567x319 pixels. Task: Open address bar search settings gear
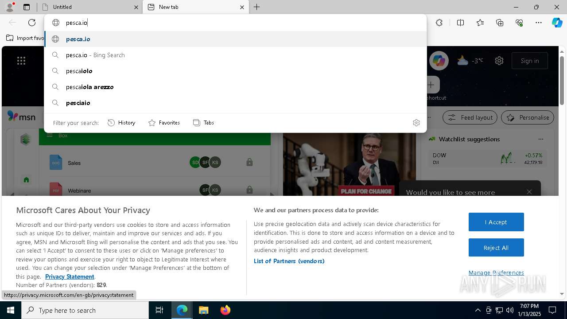[416, 123]
